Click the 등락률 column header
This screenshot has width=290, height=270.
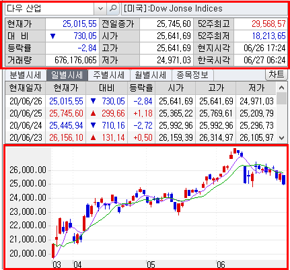141,88
